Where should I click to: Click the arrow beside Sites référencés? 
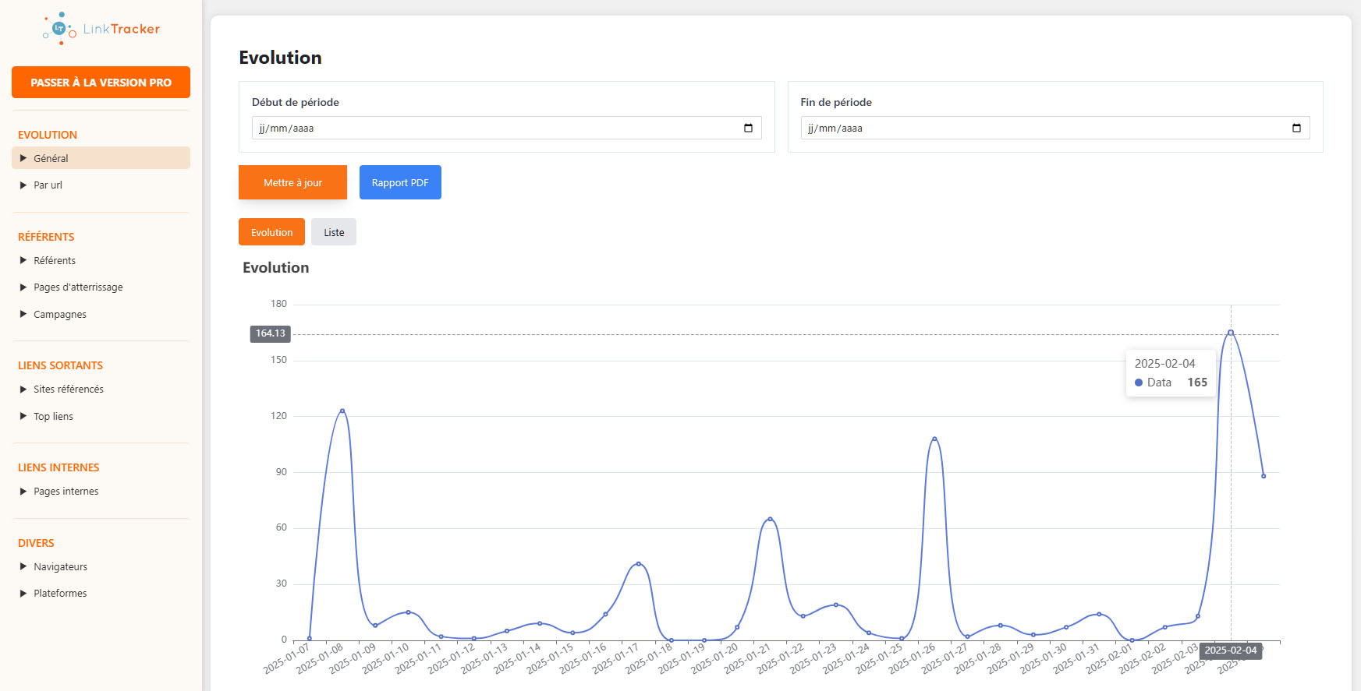point(23,389)
